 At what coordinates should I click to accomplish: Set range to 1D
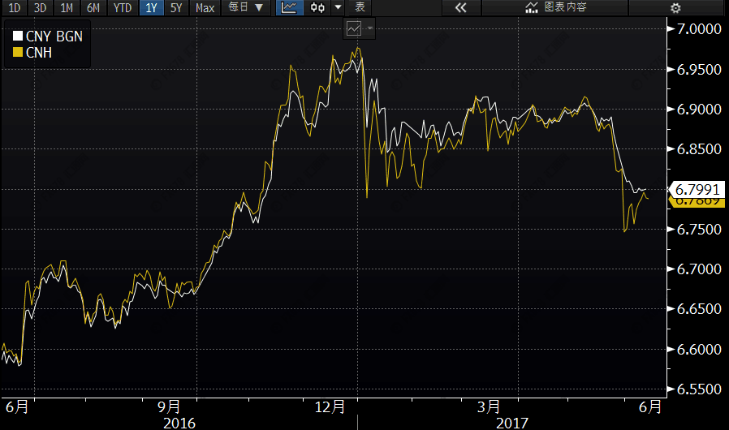coord(15,8)
